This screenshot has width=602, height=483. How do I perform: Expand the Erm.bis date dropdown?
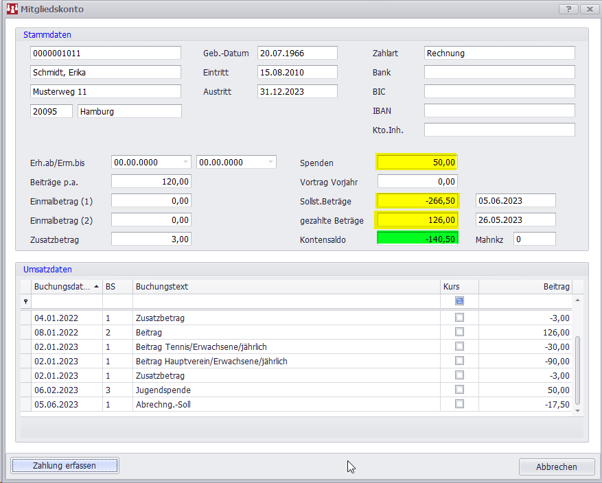[270, 163]
